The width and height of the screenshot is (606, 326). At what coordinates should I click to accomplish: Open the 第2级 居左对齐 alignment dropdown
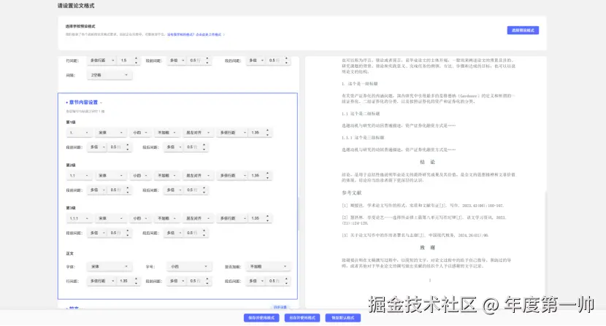coord(198,175)
